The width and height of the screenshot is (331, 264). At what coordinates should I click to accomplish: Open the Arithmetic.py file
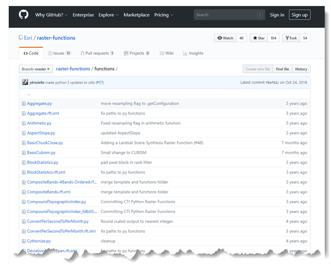[39, 123]
